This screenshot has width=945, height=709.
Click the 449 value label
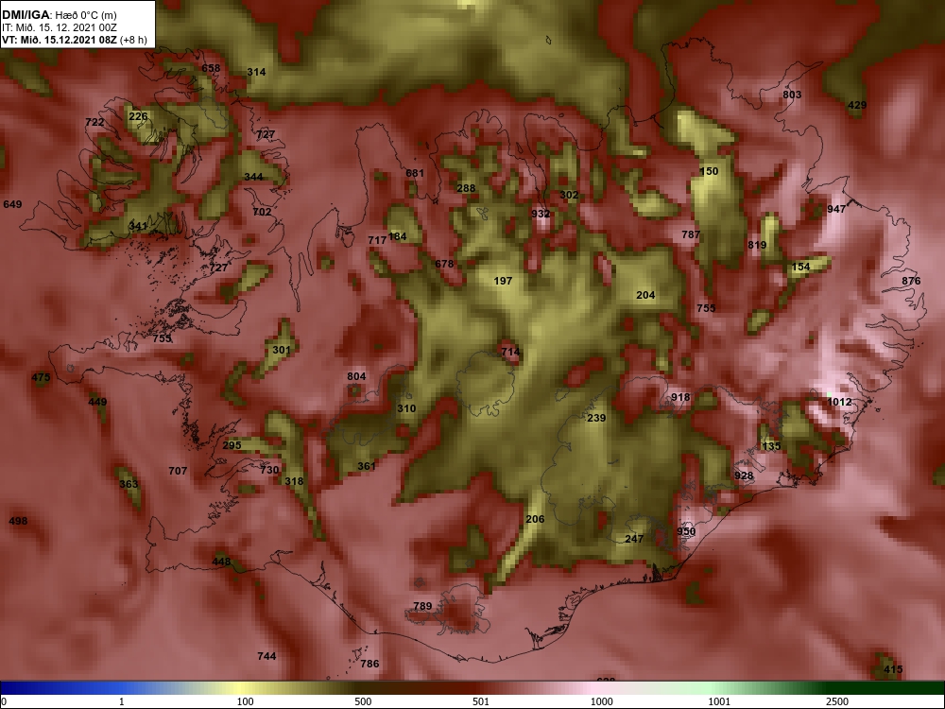[97, 402]
